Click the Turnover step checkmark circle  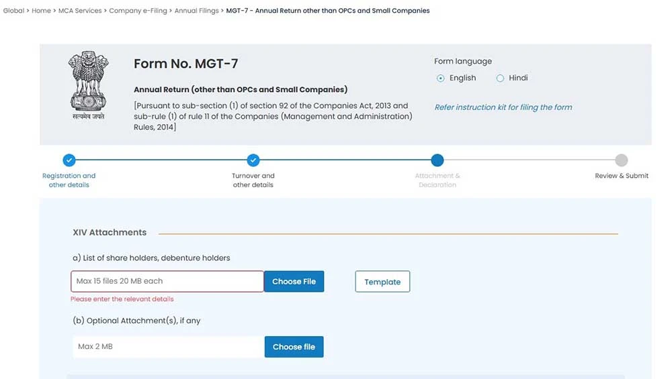[253, 160]
